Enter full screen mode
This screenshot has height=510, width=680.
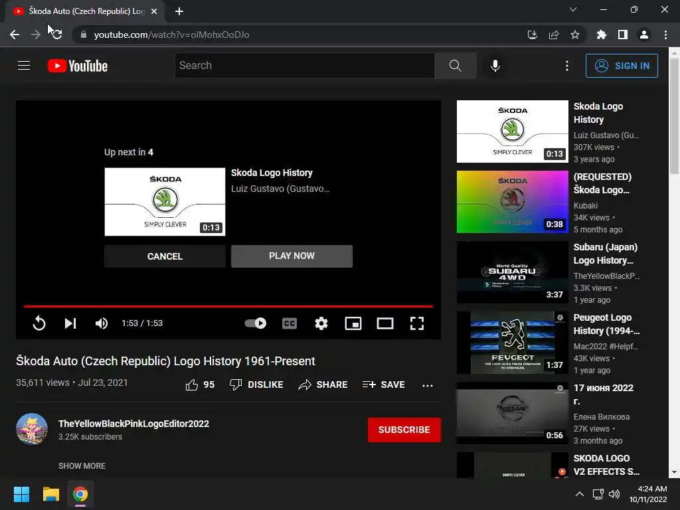point(417,323)
